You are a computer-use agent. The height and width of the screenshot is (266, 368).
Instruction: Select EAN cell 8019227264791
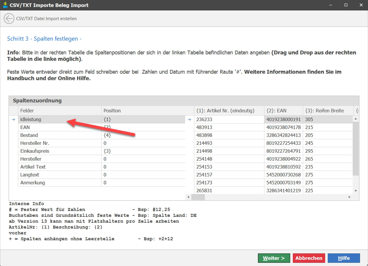284,151
